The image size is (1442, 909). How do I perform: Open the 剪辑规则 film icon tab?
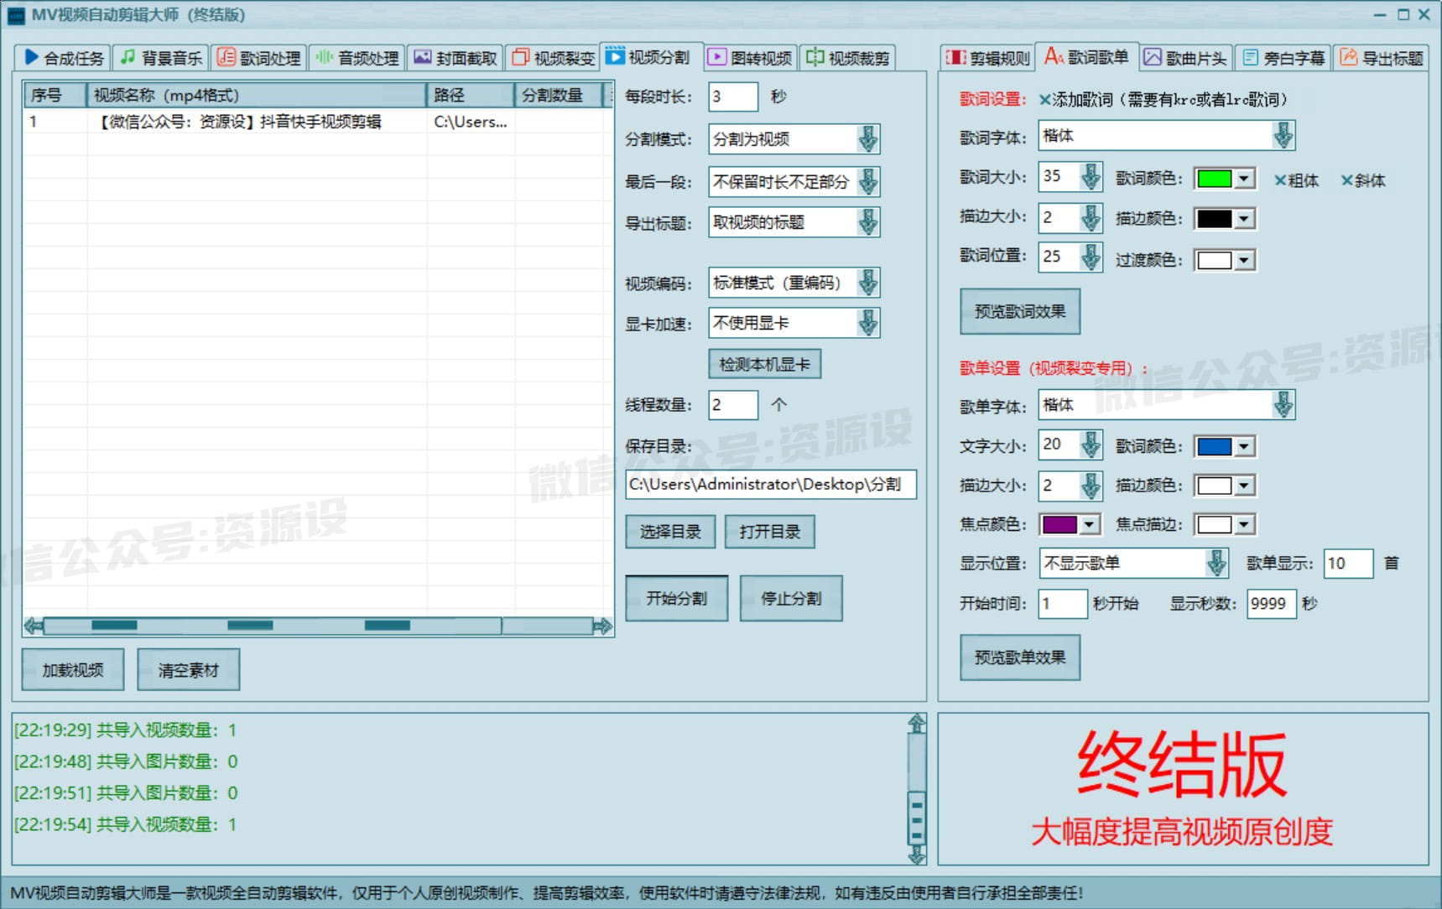[987, 58]
